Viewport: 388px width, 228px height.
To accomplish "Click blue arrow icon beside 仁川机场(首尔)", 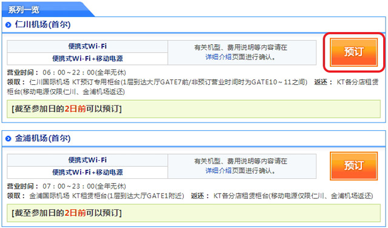I will (8, 25).
